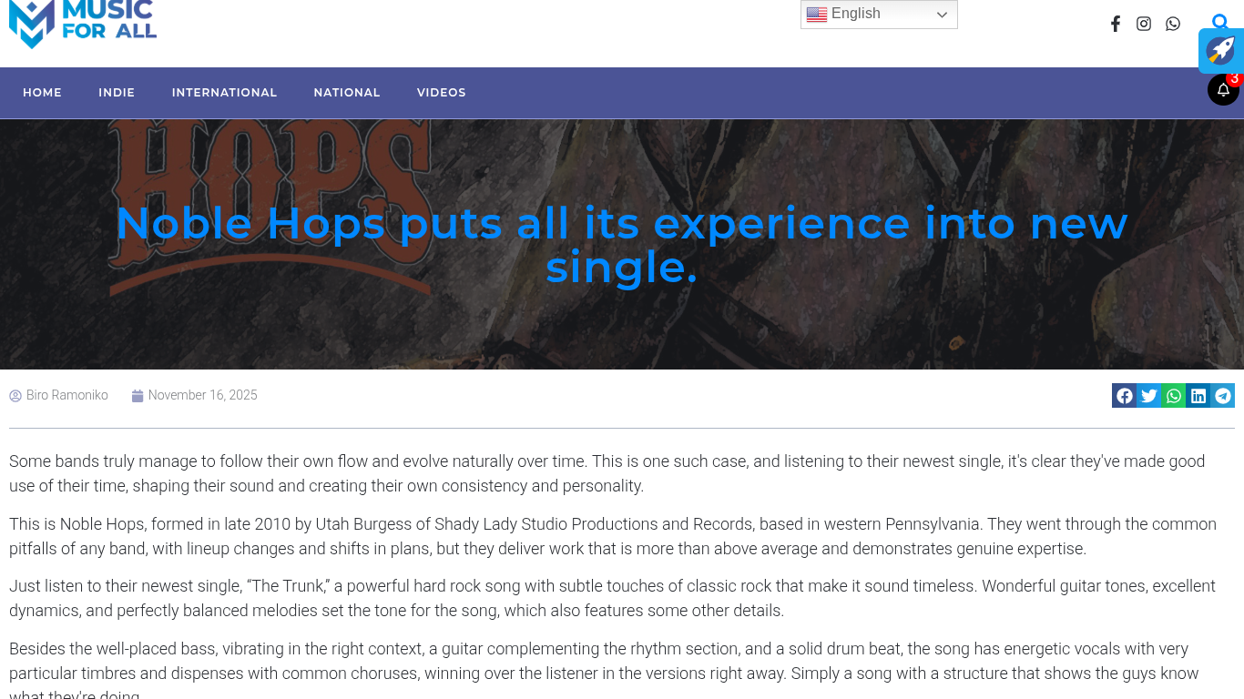This screenshot has width=1244, height=699.
Task: Open the Videos menu section
Action: pos(442,93)
